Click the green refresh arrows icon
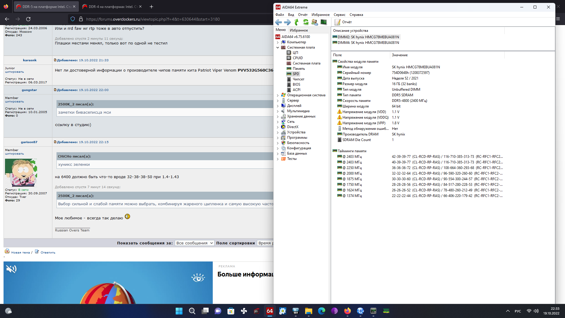 click(x=306, y=22)
